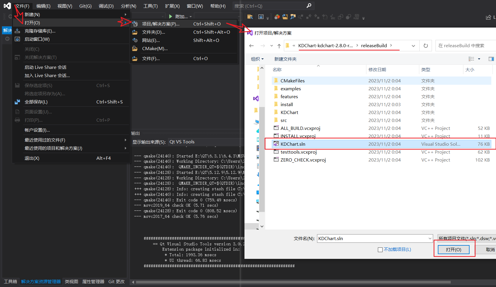Expand the chevron after releaseBuild breadcrumb
This screenshot has width=496, height=287.
[x=391, y=45]
